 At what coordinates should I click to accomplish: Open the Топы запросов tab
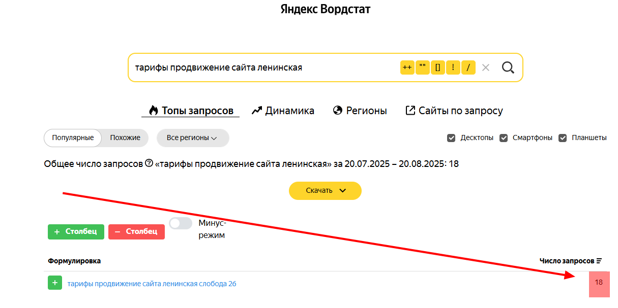click(x=191, y=111)
